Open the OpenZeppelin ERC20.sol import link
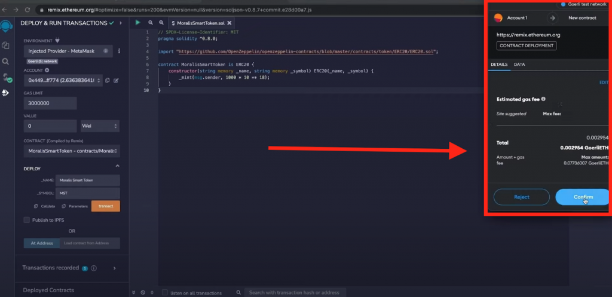This screenshot has width=612, height=297. [x=307, y=51]
